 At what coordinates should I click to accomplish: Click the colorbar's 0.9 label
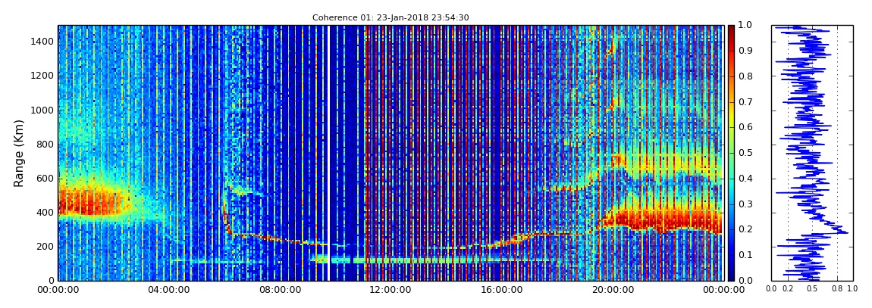coord(745,51)
